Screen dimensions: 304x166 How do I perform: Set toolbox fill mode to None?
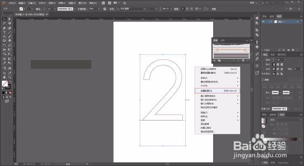tap(10, 93)
